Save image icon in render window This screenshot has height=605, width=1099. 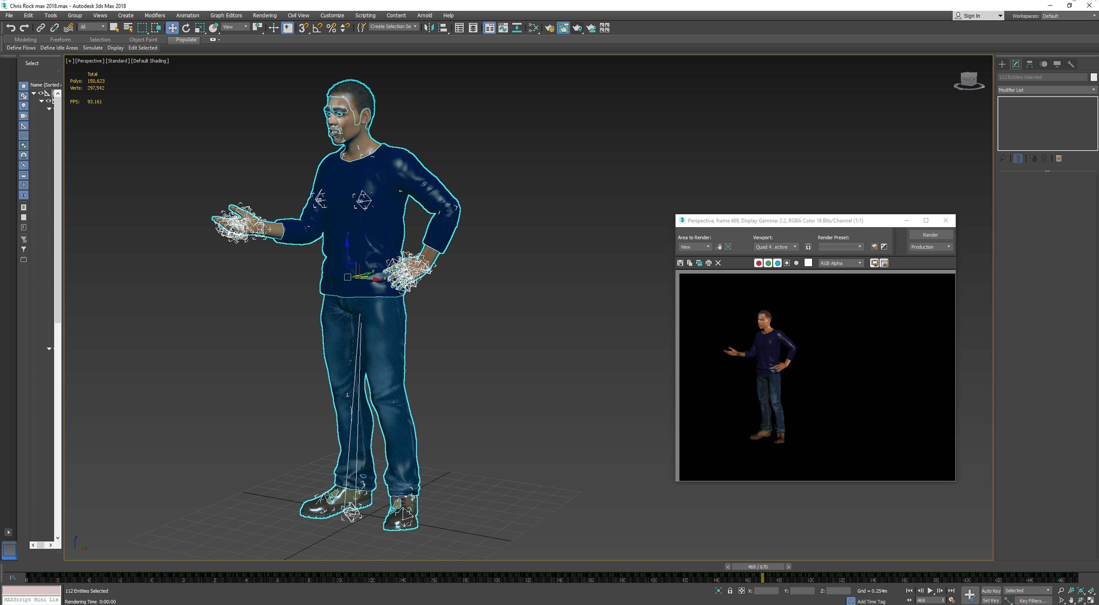680,263
